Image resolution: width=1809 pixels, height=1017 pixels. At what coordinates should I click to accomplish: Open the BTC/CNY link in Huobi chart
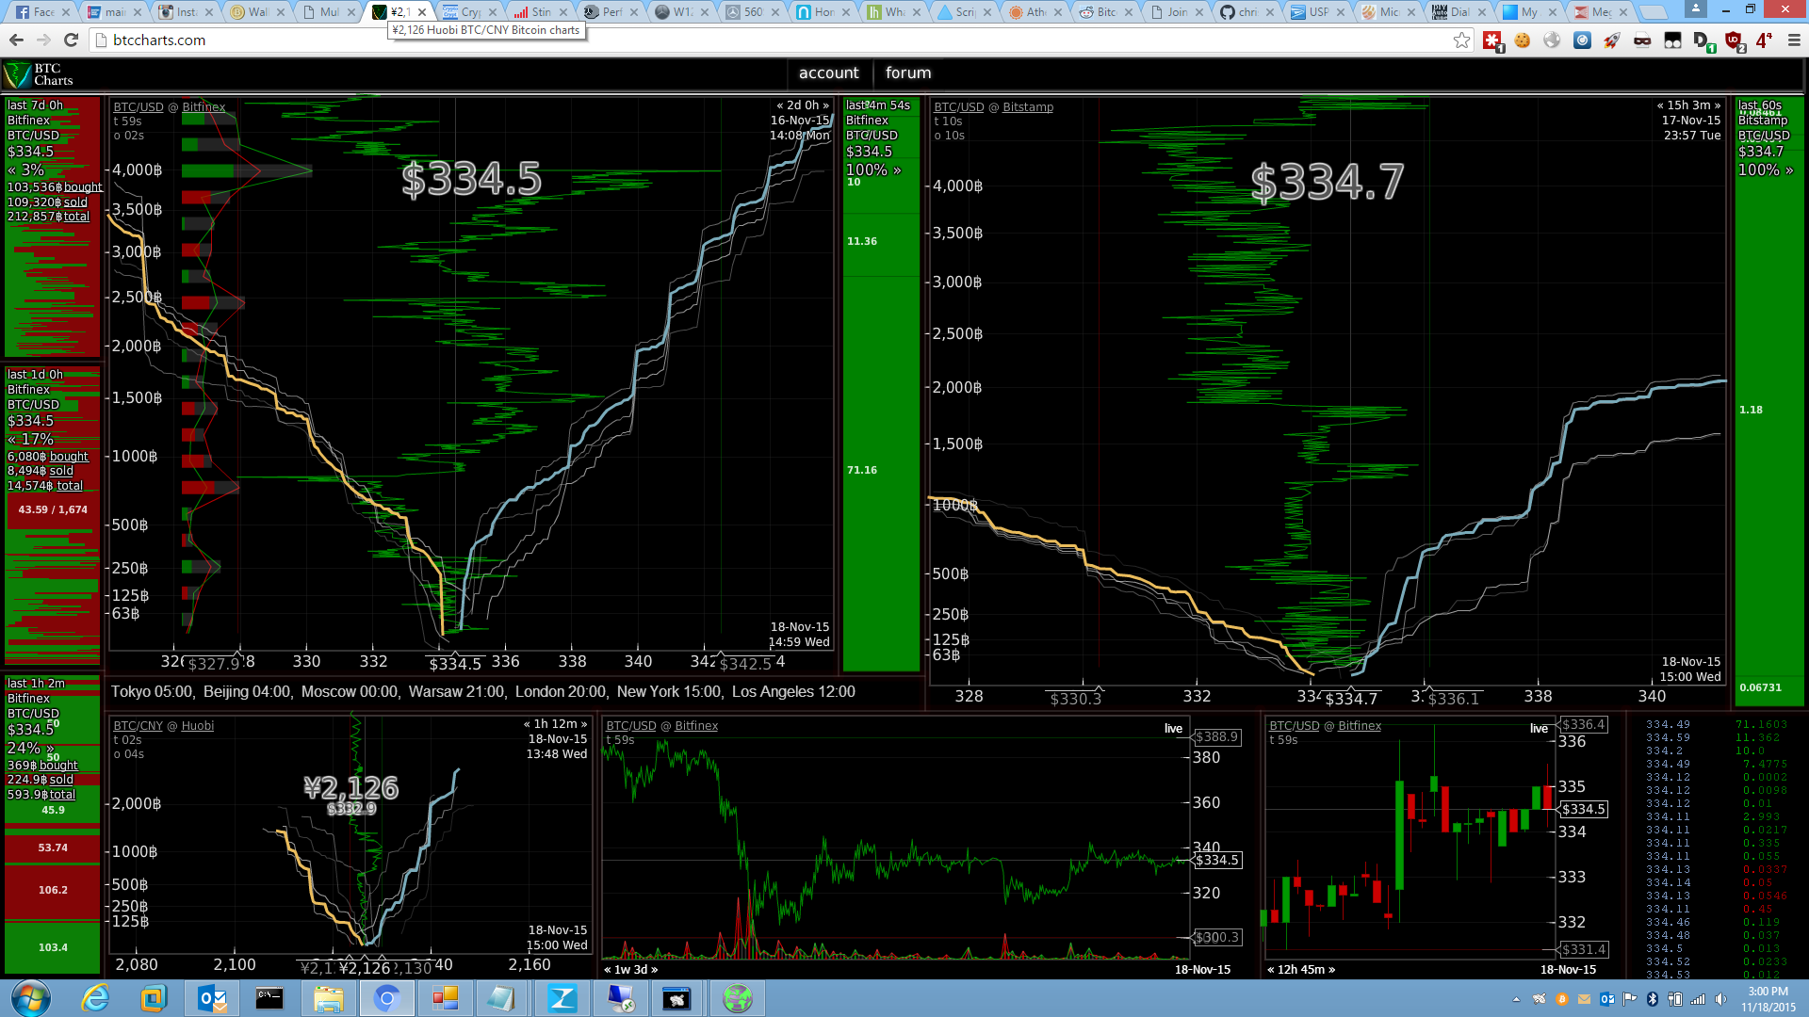coord(138,726)
